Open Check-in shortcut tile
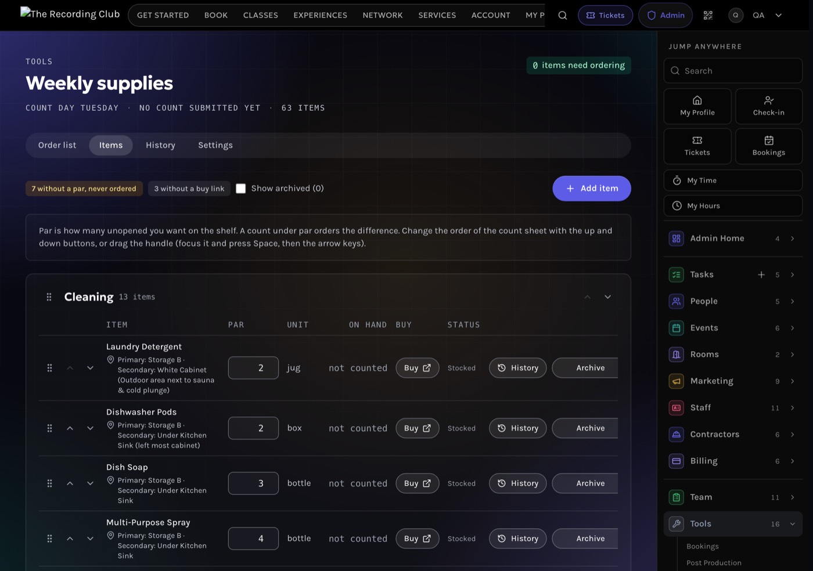Screen dimensions: 813x571 (x=769, y=106)
